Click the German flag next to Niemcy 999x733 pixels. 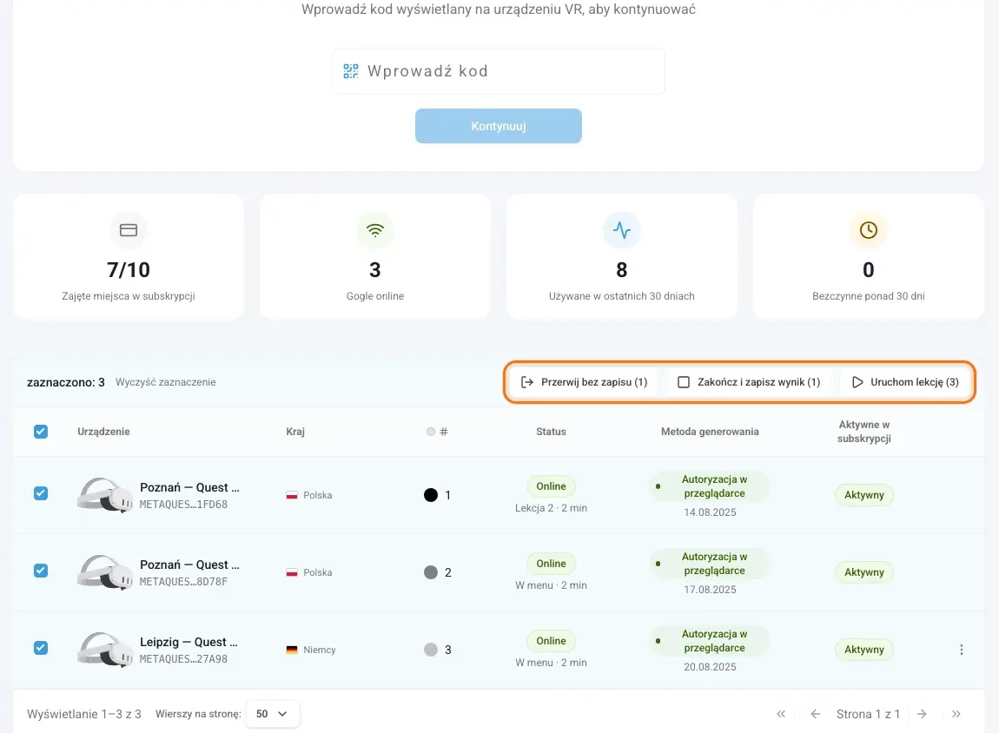pos(292,650)
